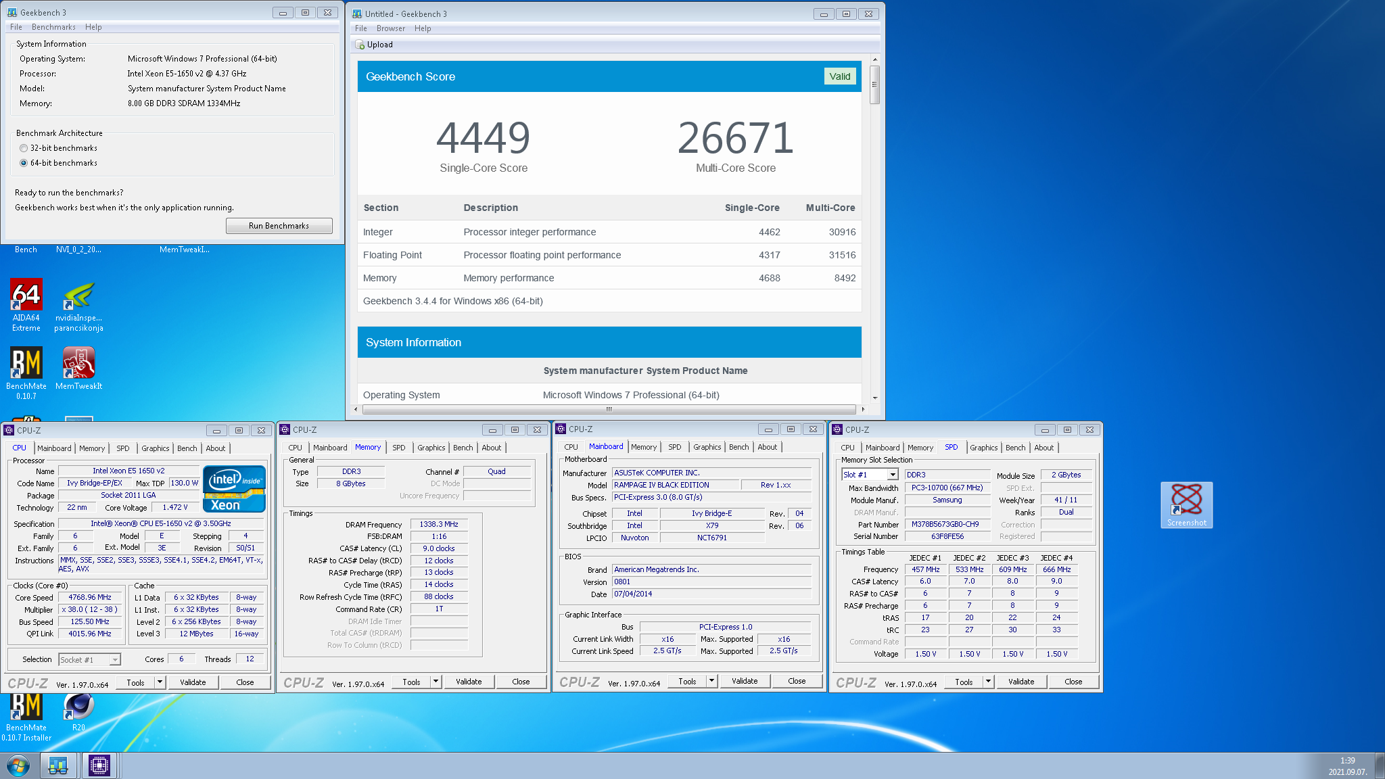Screen dimensions: 1385x779
Task: Click Close in the Memory CPU-Z window
Action: pos(521,682)
